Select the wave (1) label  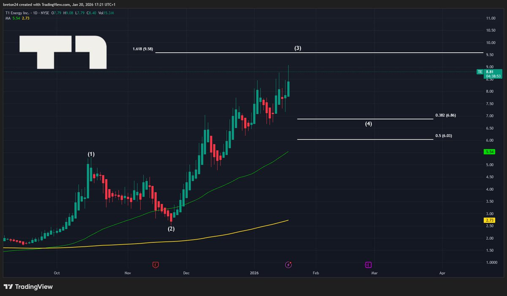click(91, 155)
